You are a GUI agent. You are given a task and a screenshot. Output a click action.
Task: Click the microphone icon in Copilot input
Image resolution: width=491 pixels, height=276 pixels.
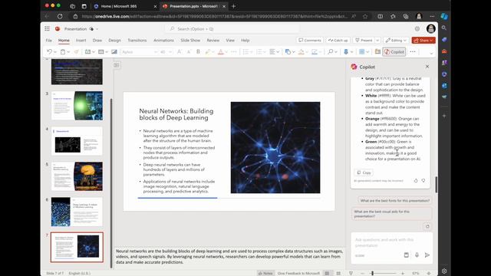coord(417,255)
